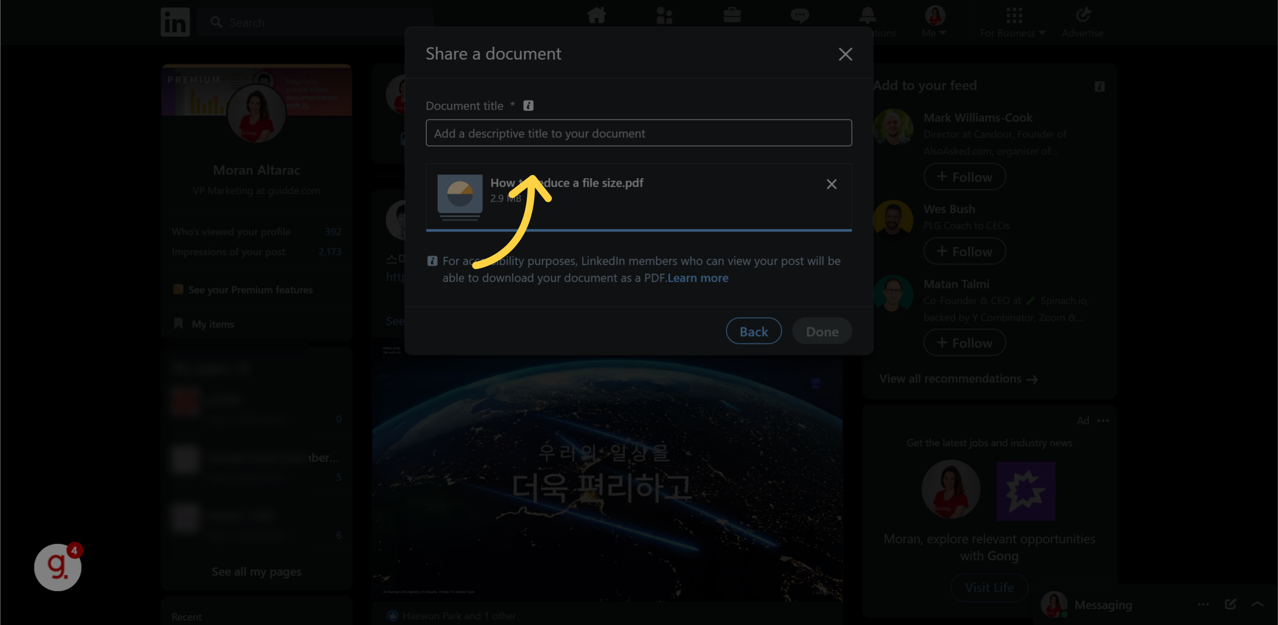The height and width of the screenshot is (625, 1278).
Task: Click the Done button
Action: coord(821,331)
